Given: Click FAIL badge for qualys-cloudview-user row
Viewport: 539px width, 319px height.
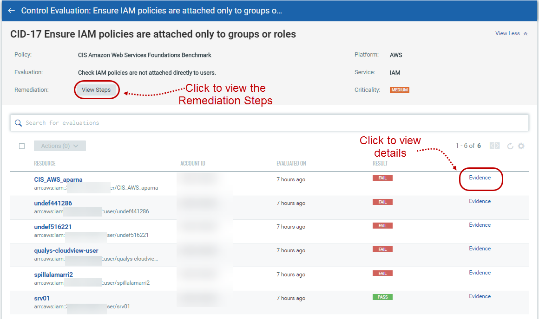Looking at the screenshot, I should 382,249.
